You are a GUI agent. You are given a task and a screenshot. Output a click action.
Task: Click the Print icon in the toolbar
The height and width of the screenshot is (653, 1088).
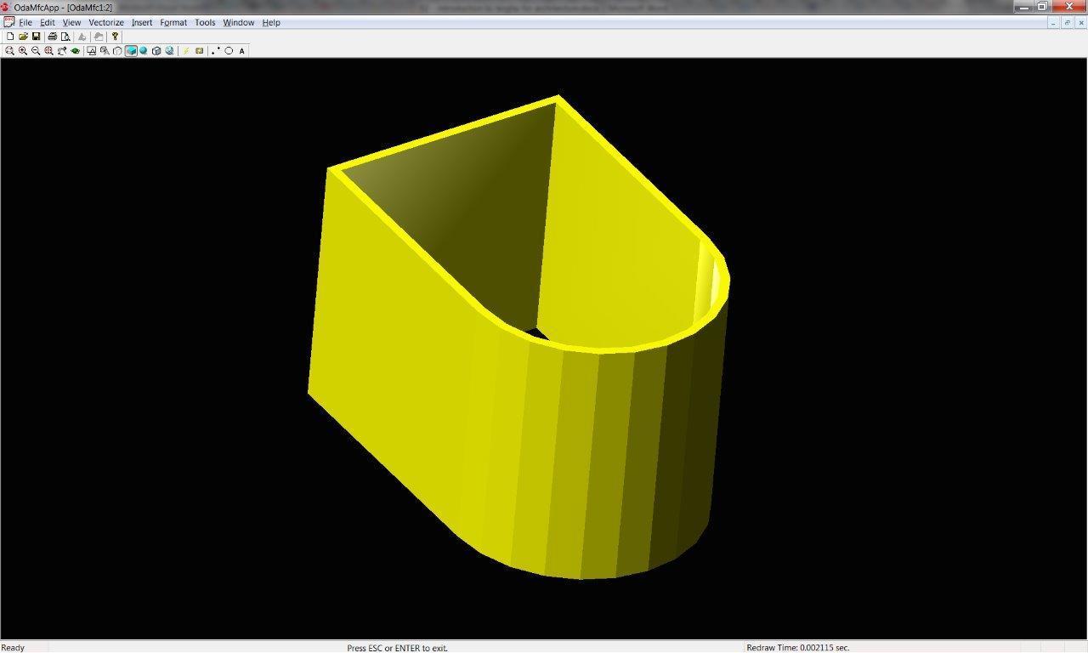click(x=52, y=37)
